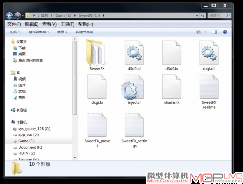Click the shader.fx file name label

point(172,102)
